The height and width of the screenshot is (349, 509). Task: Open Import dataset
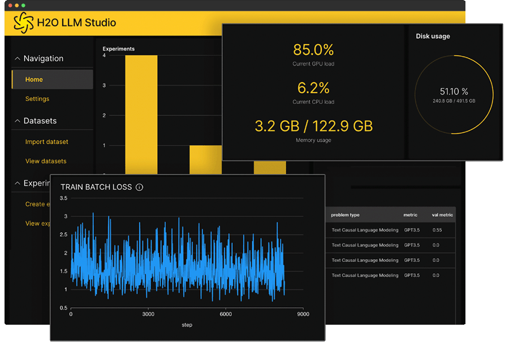click(x=46, y=142)
